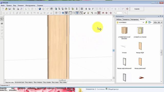Open the Правка menu
Viewport: 164px width, 92px height.
tap(9, 5)
